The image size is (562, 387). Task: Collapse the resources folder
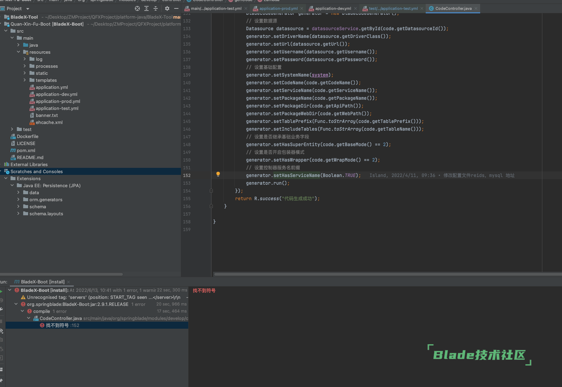pos(19,52)
